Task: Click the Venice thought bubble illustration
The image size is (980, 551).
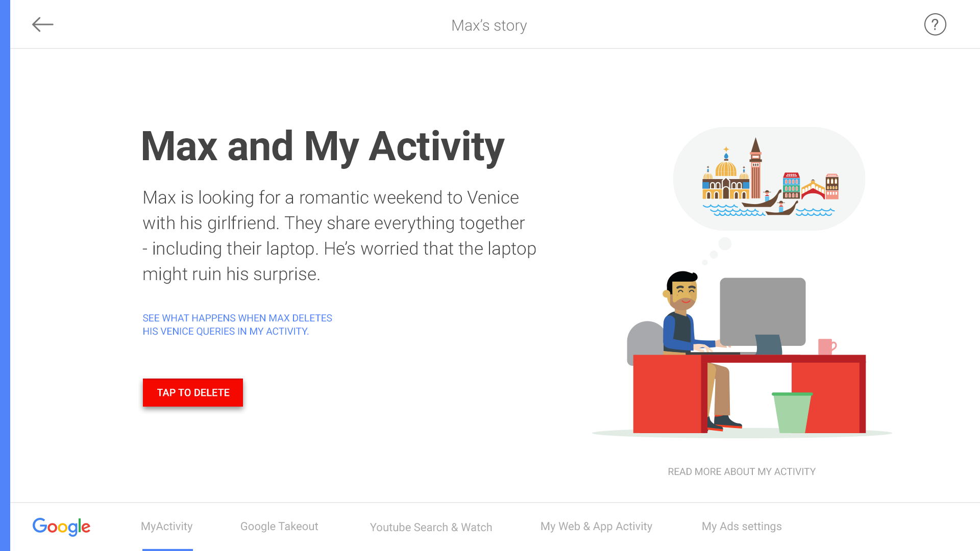Action: point(769,179)
